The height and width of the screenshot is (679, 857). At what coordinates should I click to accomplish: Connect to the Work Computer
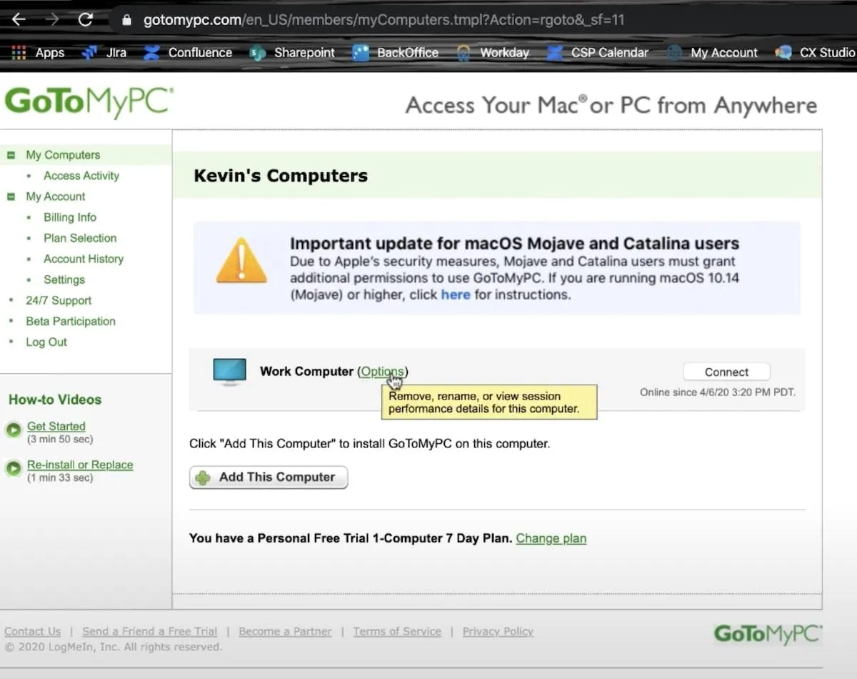click(x=726, y=372)
